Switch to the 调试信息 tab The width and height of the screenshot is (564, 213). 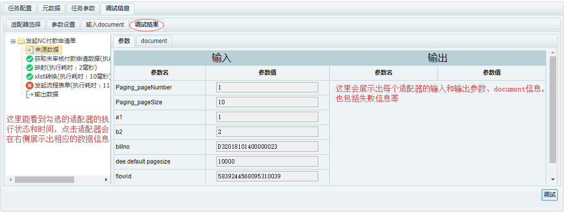pyautogui.click(x=118, y=8)
